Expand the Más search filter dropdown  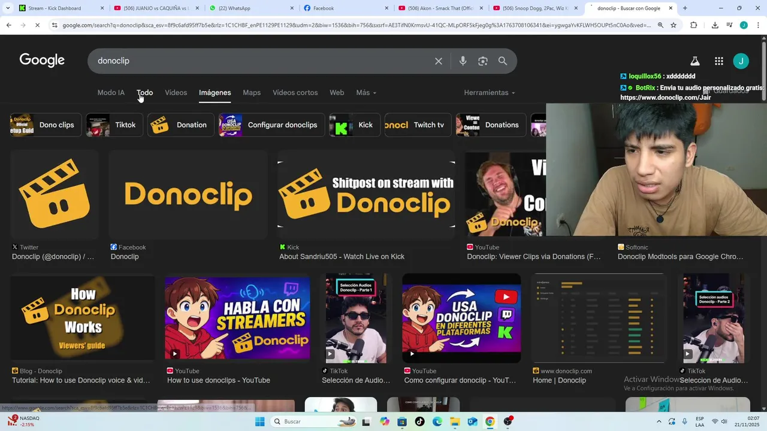click(366, 93)
